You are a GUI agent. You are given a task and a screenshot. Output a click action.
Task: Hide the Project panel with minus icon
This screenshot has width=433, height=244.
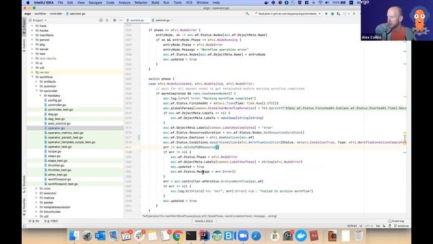120,20
